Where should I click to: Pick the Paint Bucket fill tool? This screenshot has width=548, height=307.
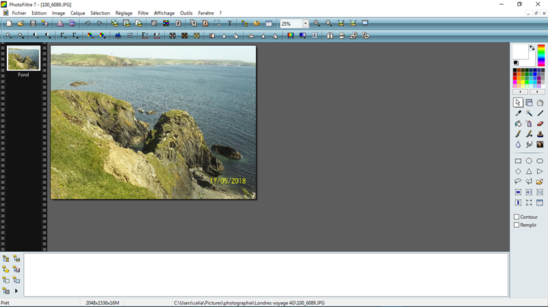coord(518,124)
